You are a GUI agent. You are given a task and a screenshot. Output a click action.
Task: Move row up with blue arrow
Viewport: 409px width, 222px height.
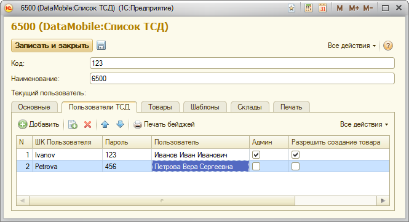pos(105,124)
